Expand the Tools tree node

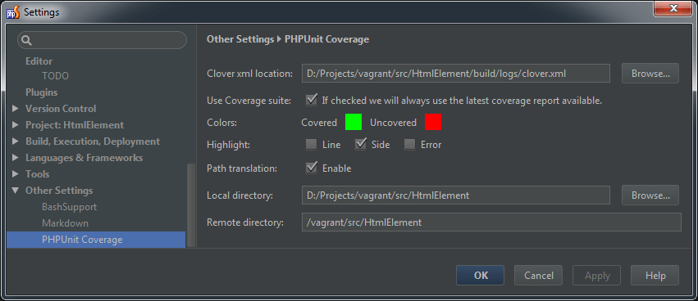16,174
